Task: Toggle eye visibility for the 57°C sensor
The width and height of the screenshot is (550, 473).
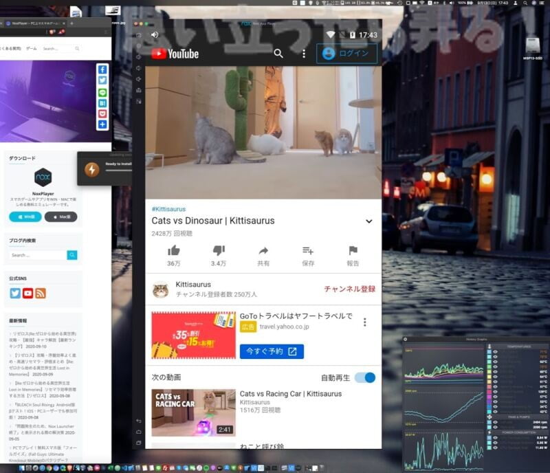Action: coord(495,397)
